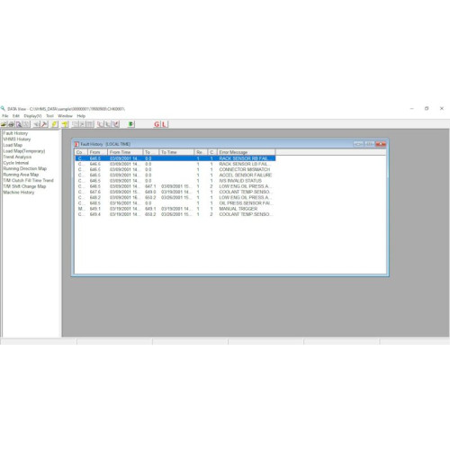Select Trend Analysis in sidebar
This screenshot has height=450, width=450.
pos(17,157)
